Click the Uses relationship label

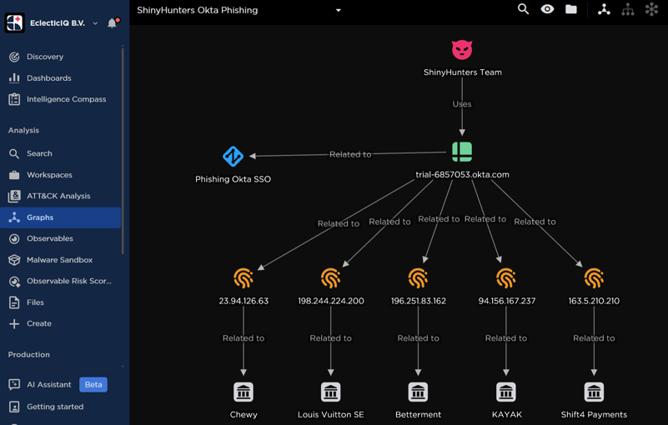(x=462, y=104)
